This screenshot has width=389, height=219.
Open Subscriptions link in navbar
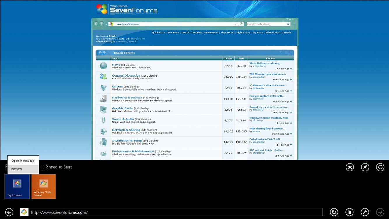click(273, 32)
